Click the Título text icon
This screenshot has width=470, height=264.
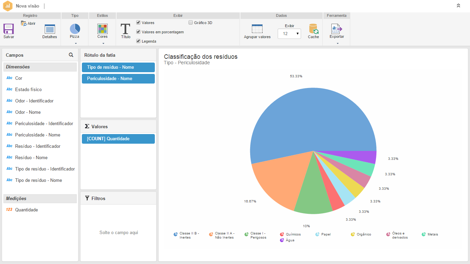coord(126,29)
